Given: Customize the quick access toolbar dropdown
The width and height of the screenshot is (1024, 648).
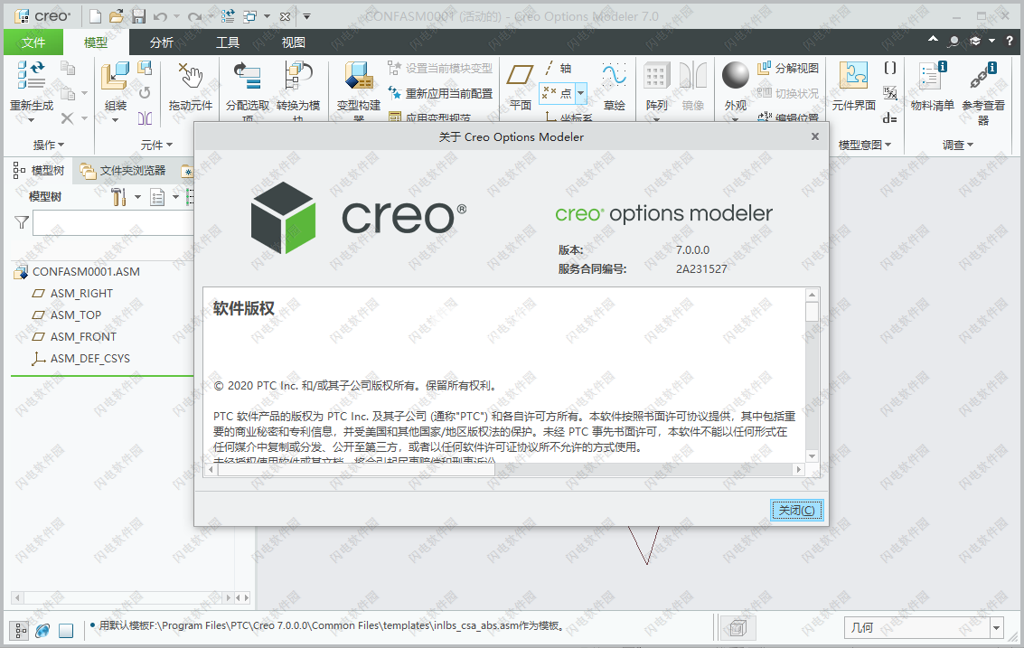Looking at the screenshot, I should click(x=307, y=16).
